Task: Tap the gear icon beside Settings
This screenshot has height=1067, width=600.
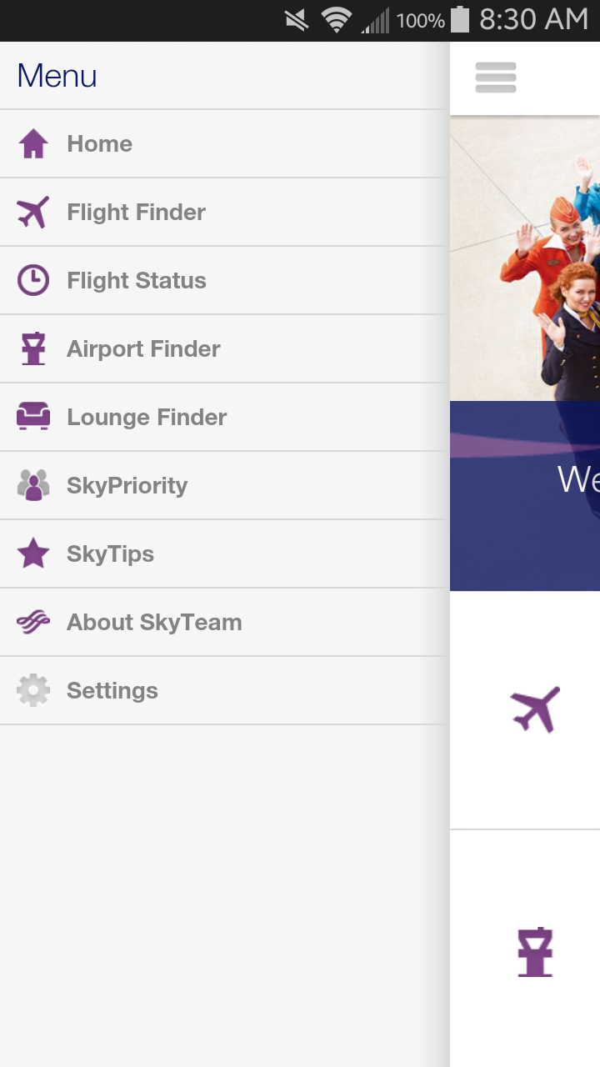Action: 33,690
